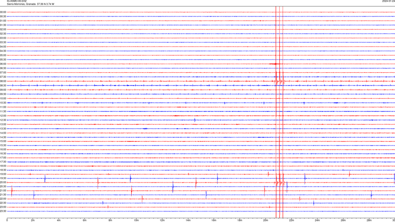
Task: Click the station code text IG.ASMO.00.EHZ
Action: [x=16, y=1]
